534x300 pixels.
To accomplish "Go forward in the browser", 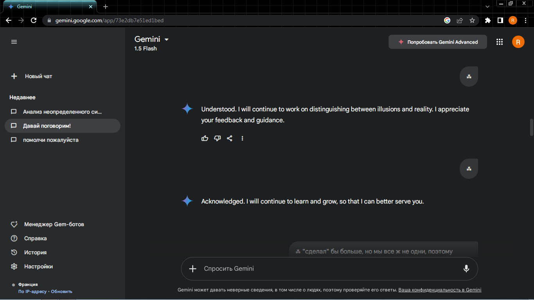I will (21, 20).
